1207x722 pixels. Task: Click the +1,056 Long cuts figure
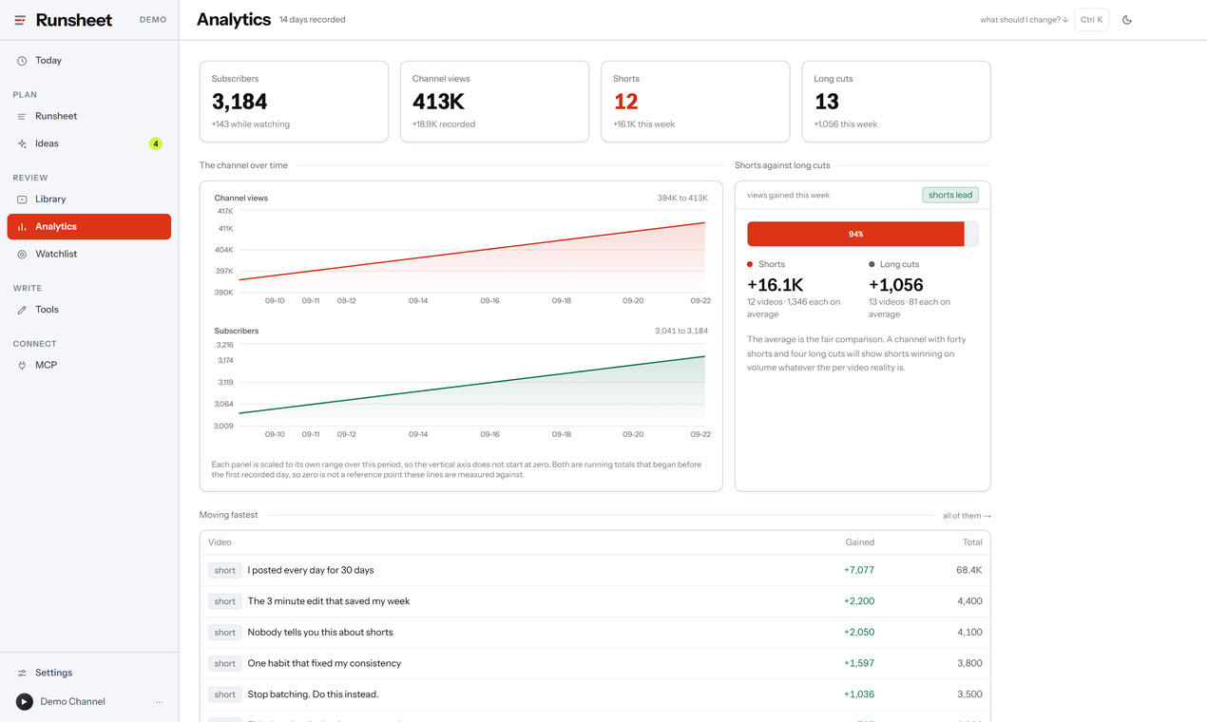[x=896, y=285]
